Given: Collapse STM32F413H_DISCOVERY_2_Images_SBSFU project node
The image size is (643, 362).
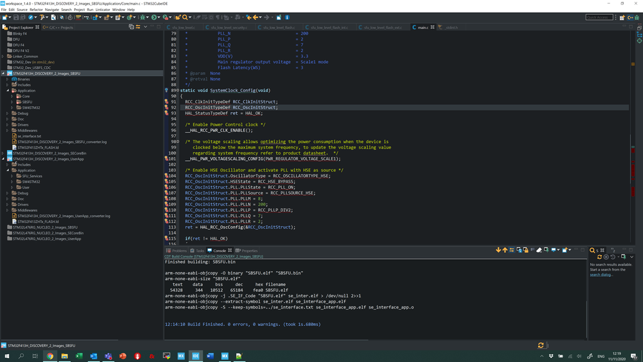Looking at the screenshot, I should [3, 73].
